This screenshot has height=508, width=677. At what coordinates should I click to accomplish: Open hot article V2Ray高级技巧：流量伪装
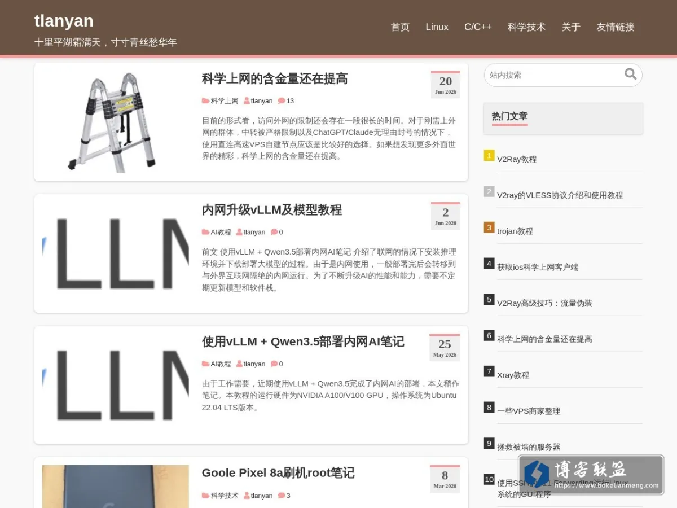[x=544, y=303]
